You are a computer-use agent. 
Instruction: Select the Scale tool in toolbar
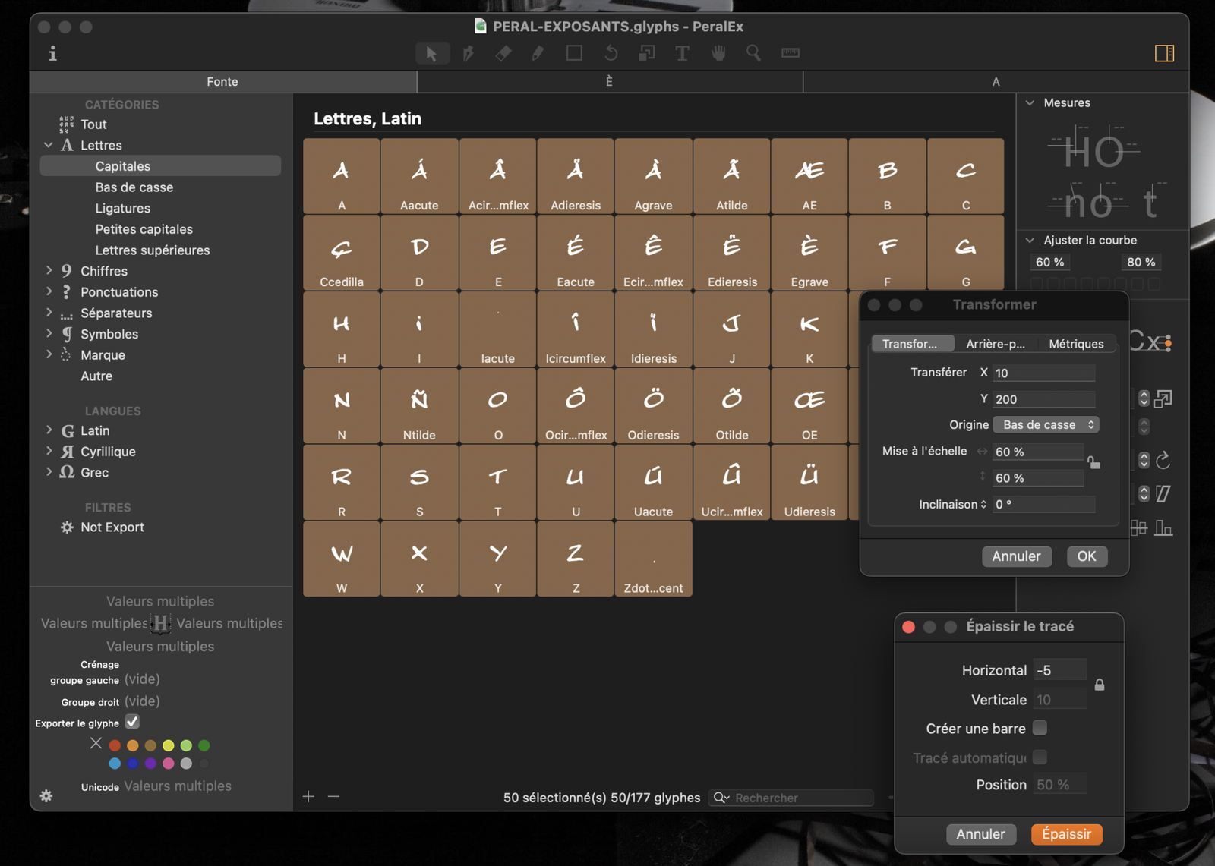pos(646,53)
